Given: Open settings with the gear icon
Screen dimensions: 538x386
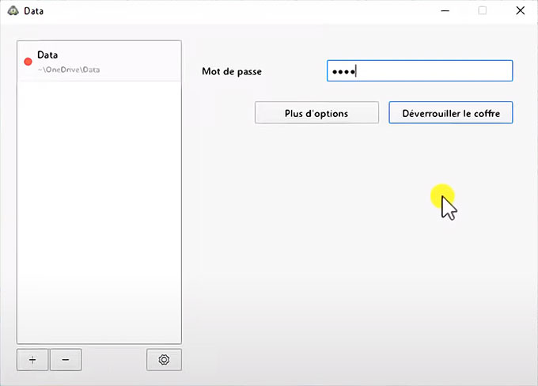Looking at the screenshot, I should coord(164,360).
